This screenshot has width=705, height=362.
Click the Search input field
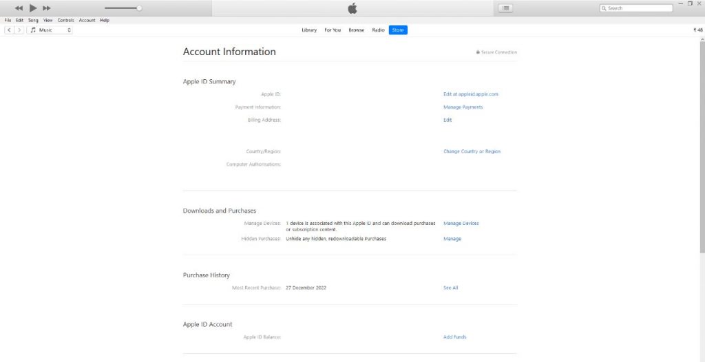[x=636, y=8]
